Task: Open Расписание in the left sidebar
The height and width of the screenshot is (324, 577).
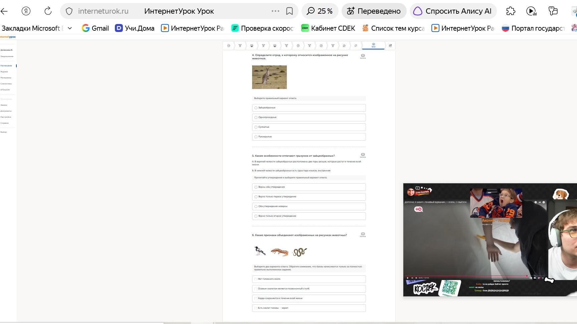Action: click(x=6, y=66)
